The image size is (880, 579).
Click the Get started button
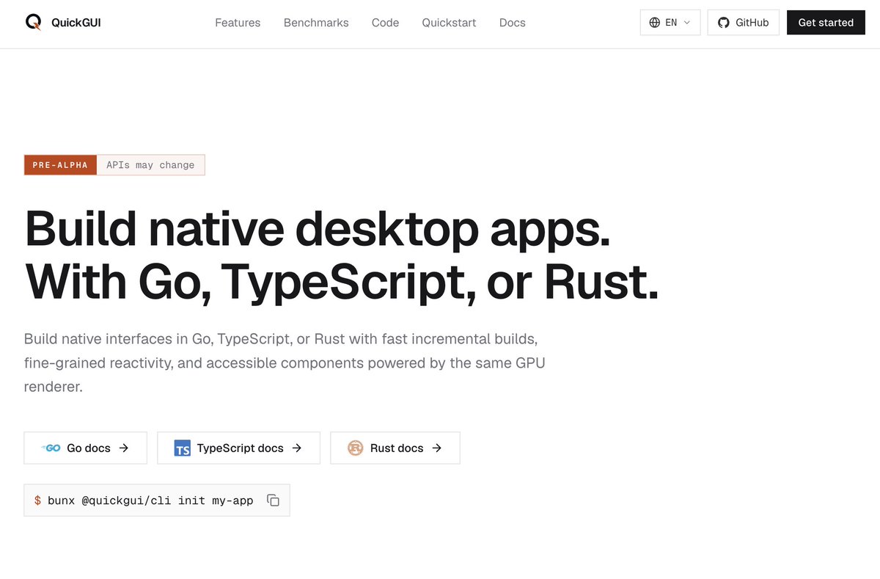826,23
